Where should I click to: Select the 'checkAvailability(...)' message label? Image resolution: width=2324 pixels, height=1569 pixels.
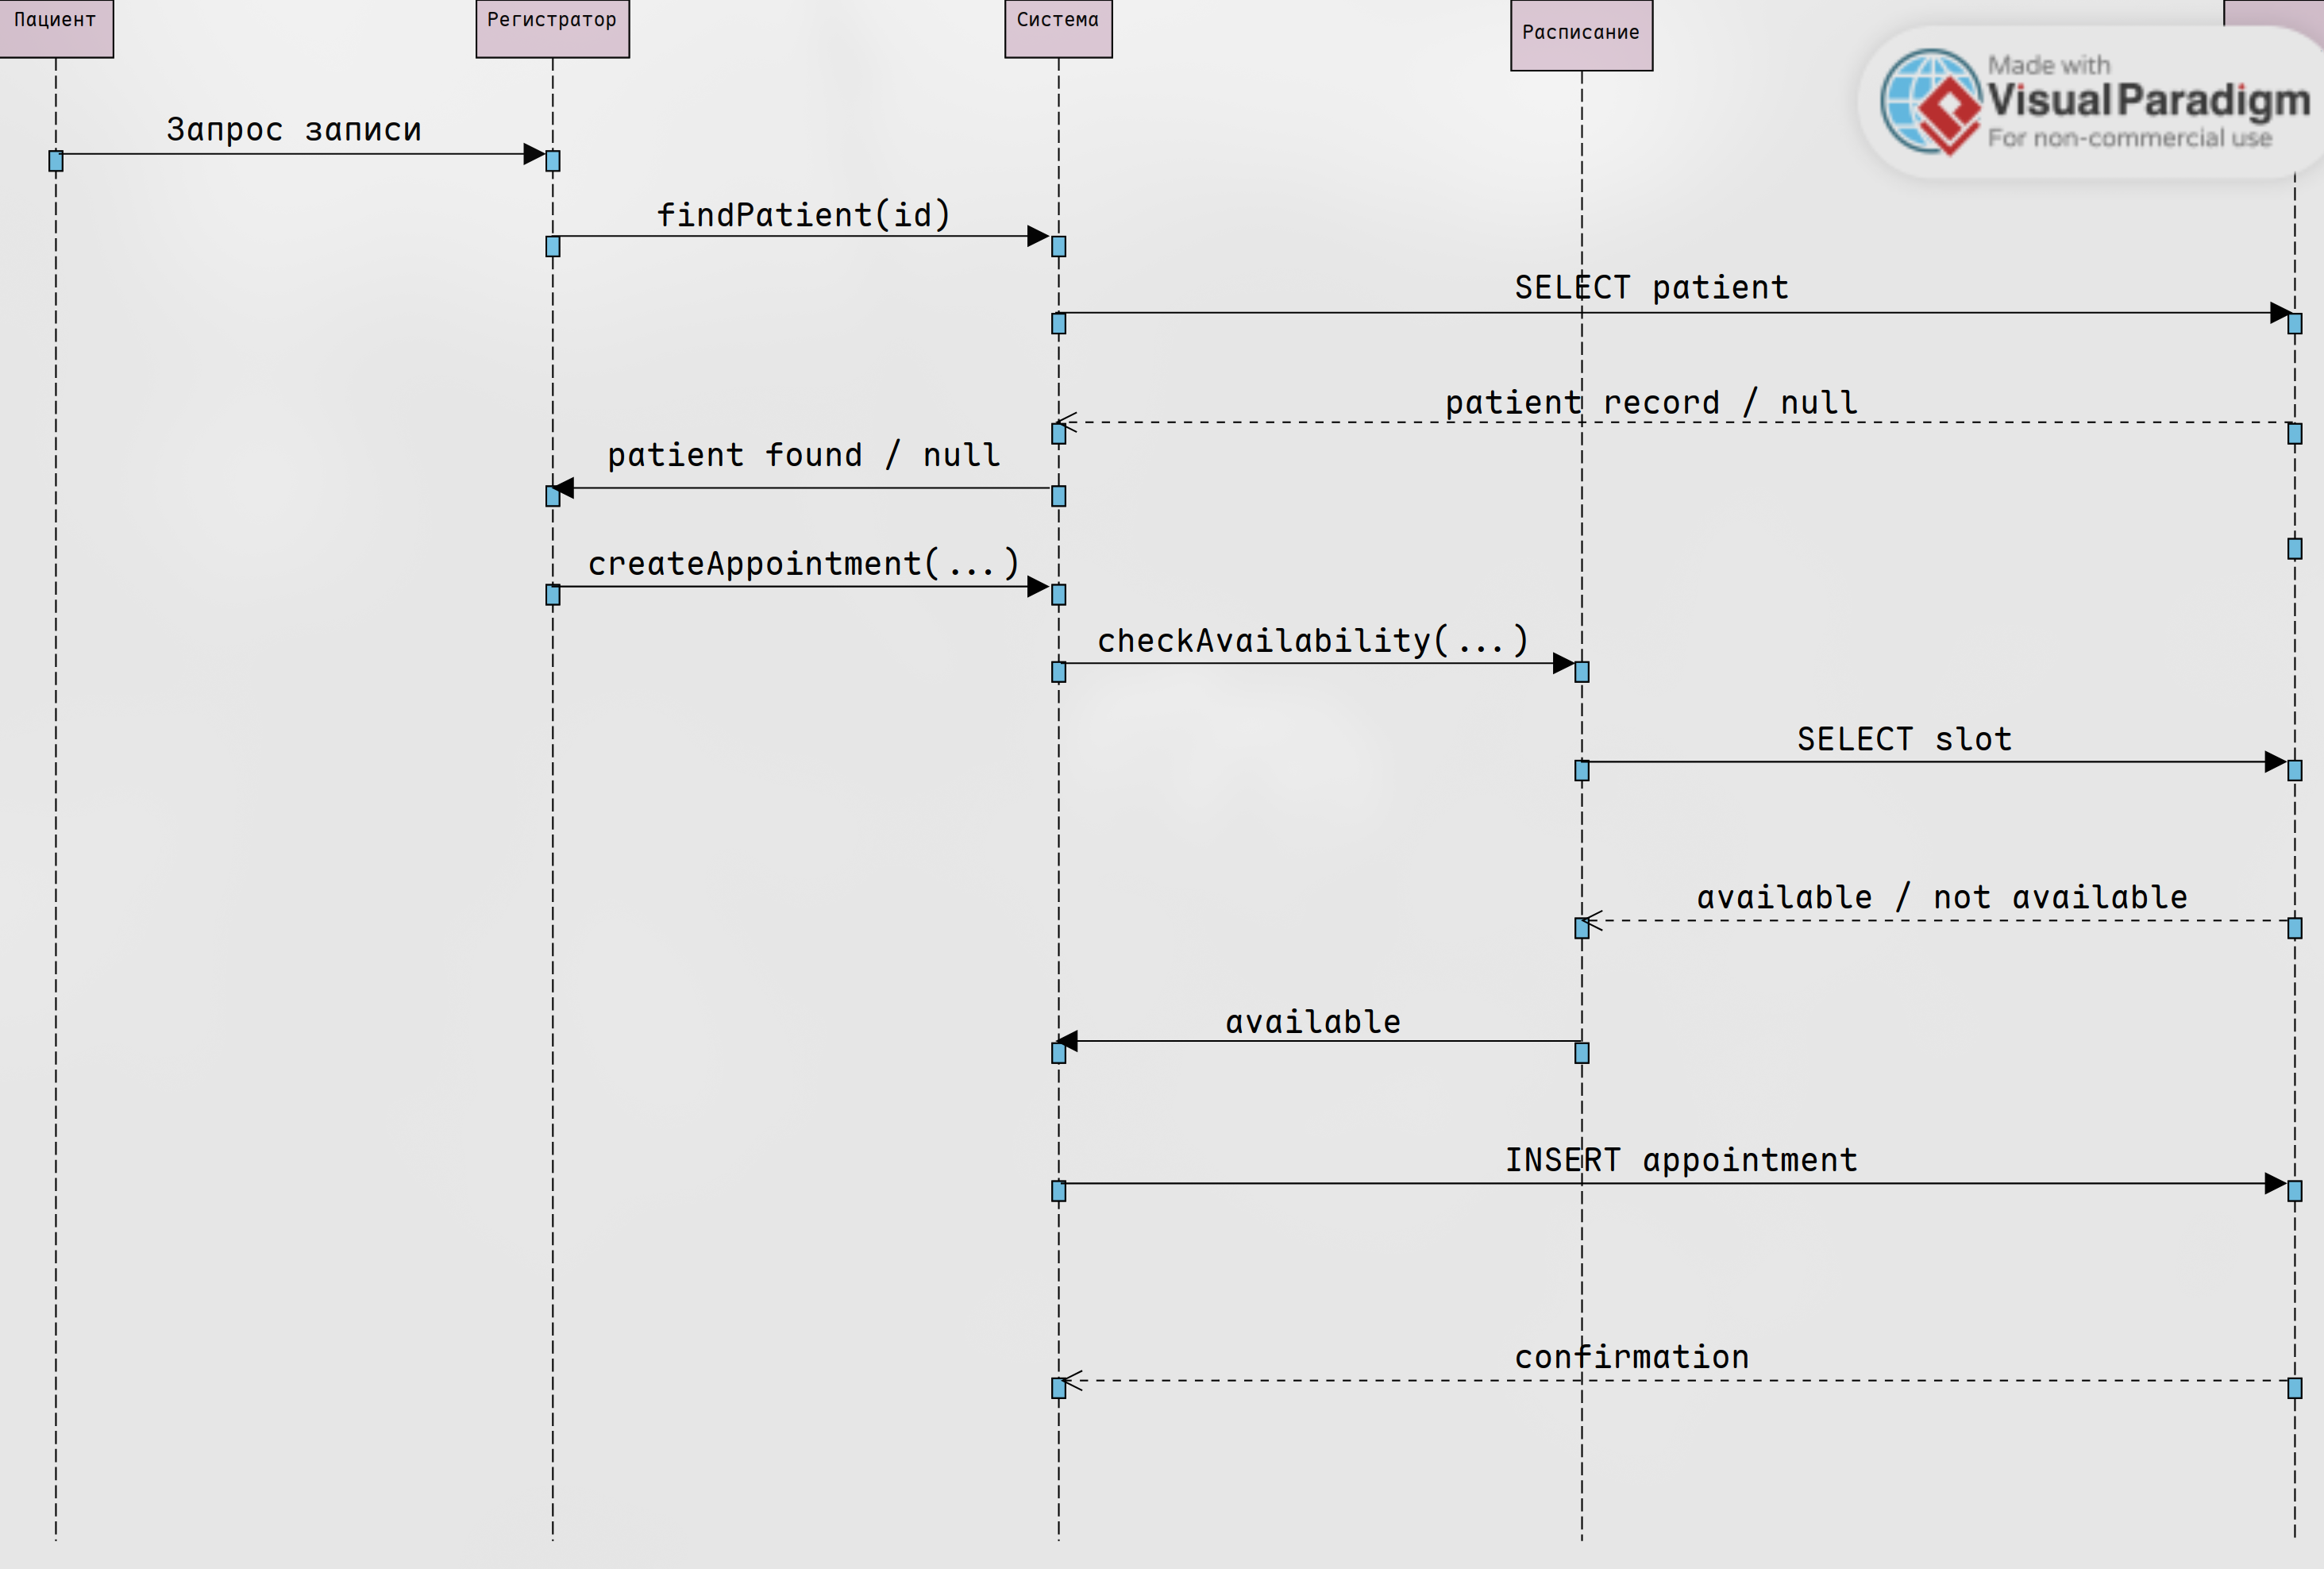click(x=1312, y=641)
